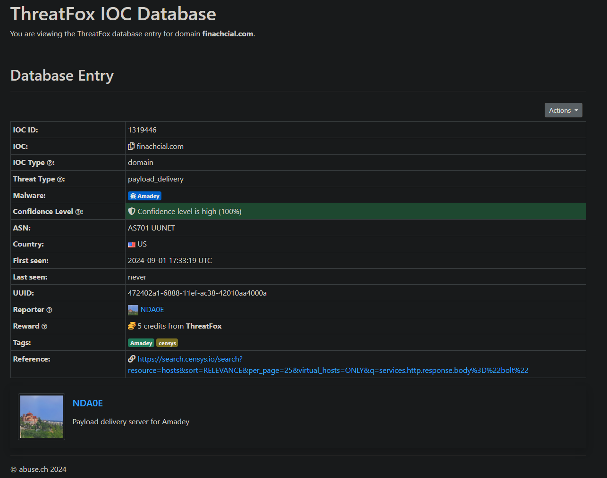Screen dimensions: 607x478
Task: Click the IOC Type help question icon
Action: (x=51, y=163)
